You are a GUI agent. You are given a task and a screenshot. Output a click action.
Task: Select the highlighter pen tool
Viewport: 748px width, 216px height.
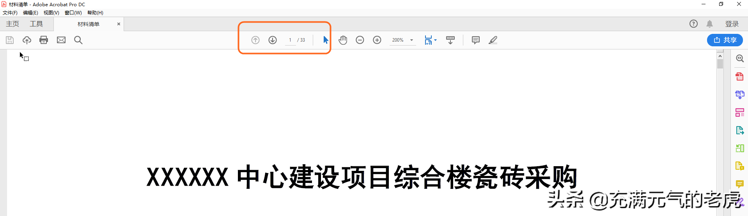pos(493,40)
